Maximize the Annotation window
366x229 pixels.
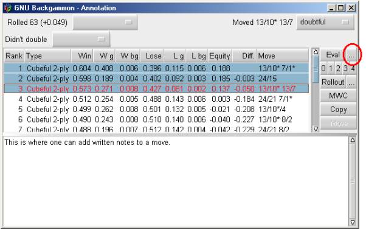click(x=340, y=8)
